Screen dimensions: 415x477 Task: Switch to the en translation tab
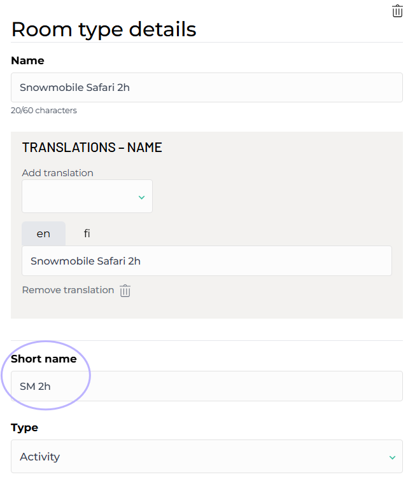[x=43, y=233]
